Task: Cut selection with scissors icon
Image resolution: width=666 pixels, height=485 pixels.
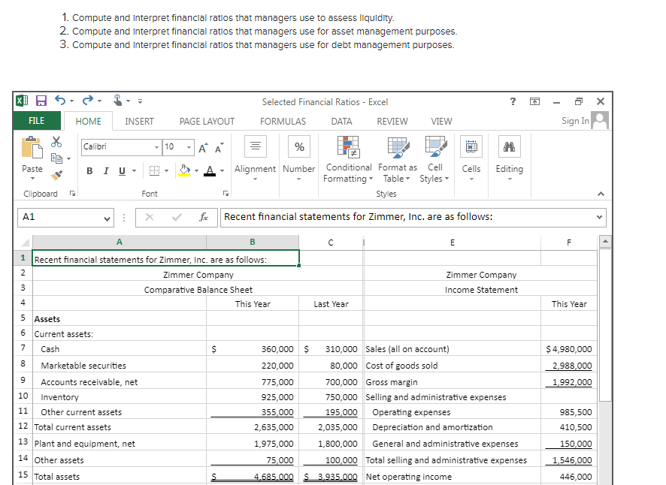Action: click(56, 142)
